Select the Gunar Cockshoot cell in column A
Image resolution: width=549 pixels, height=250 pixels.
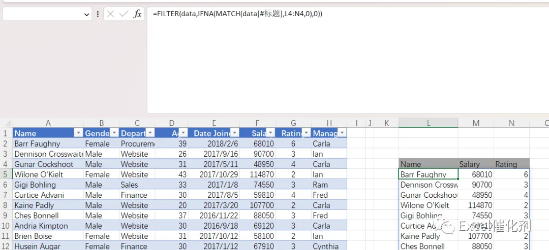click(48, 164)
